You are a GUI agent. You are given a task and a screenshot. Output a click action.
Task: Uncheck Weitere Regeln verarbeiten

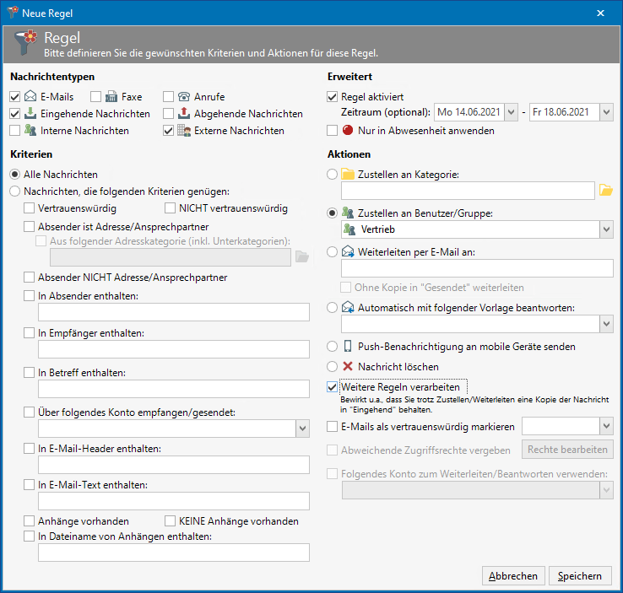(x=332, y=387)
